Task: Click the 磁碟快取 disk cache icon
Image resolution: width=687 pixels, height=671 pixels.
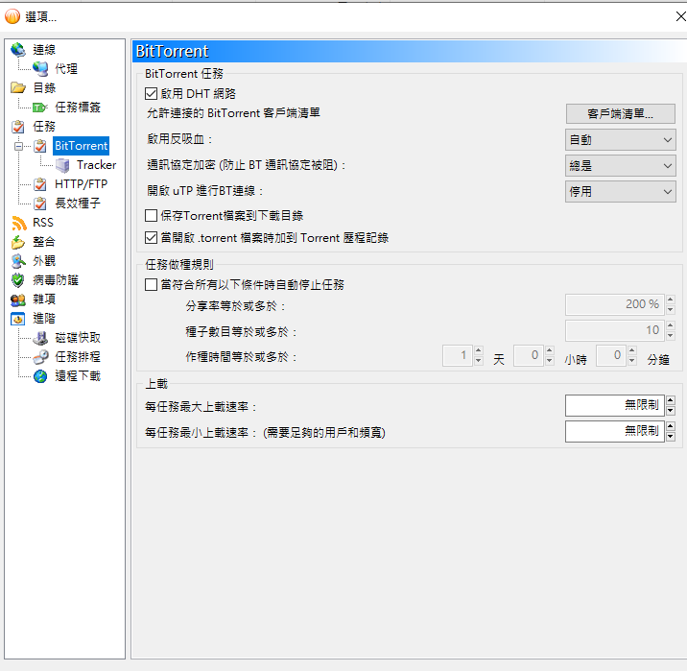Action: click(x=40, y=338)
